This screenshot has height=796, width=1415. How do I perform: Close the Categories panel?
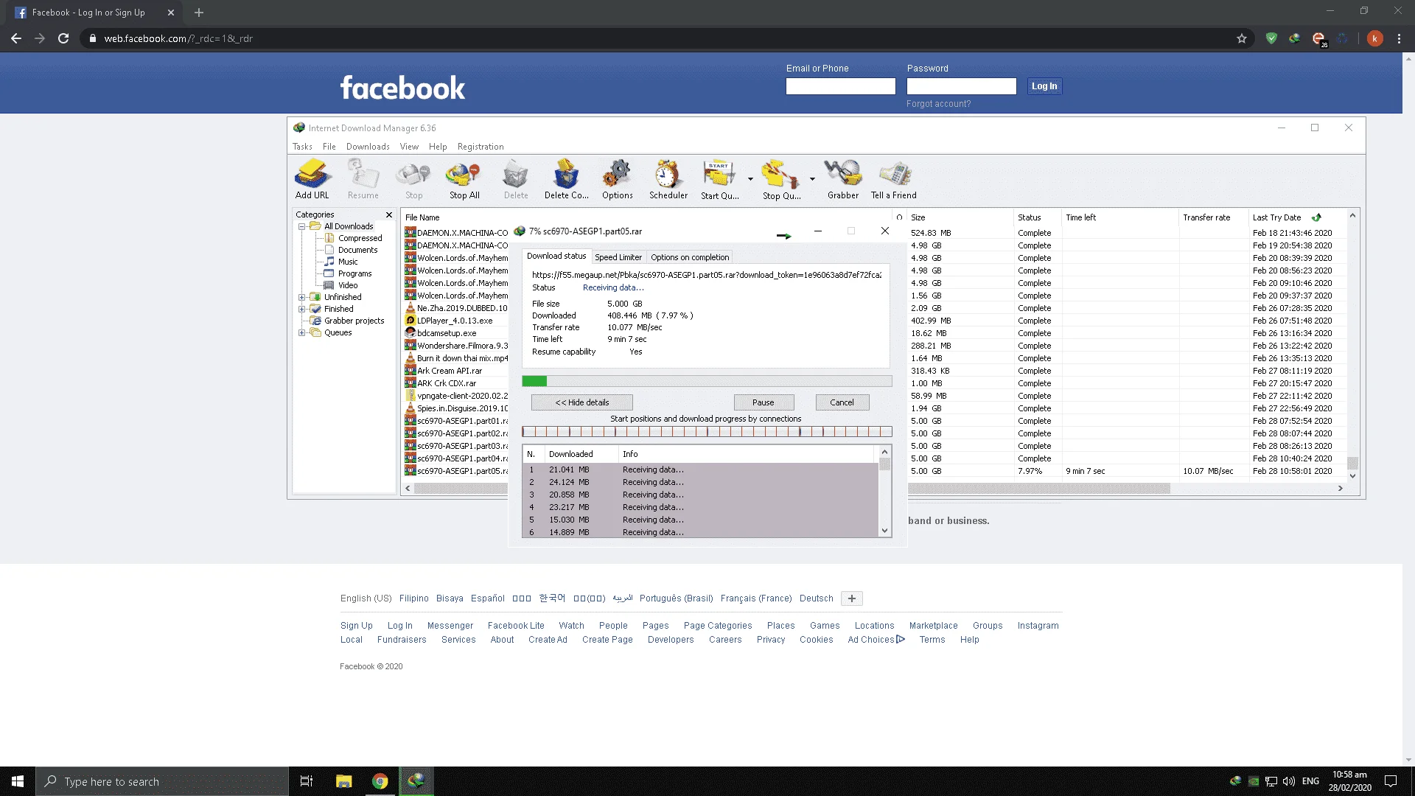point(389,214)
